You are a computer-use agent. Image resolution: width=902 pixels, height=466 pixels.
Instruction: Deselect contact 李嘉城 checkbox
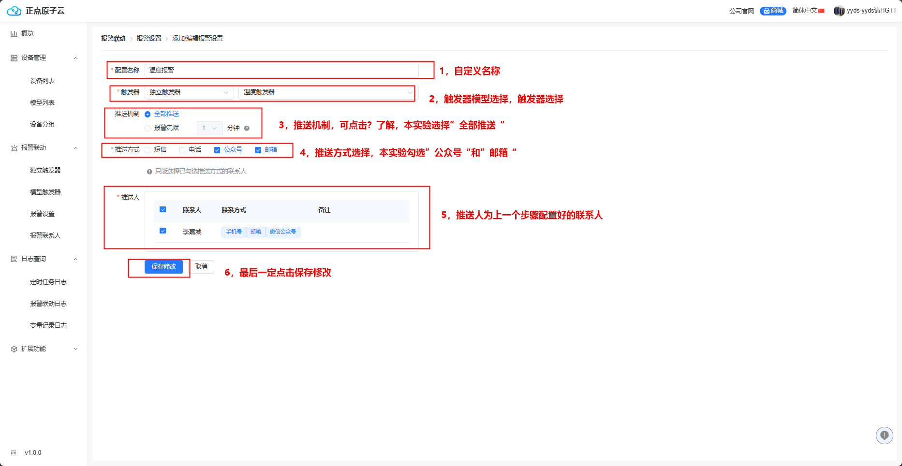[x=163, y=231]
